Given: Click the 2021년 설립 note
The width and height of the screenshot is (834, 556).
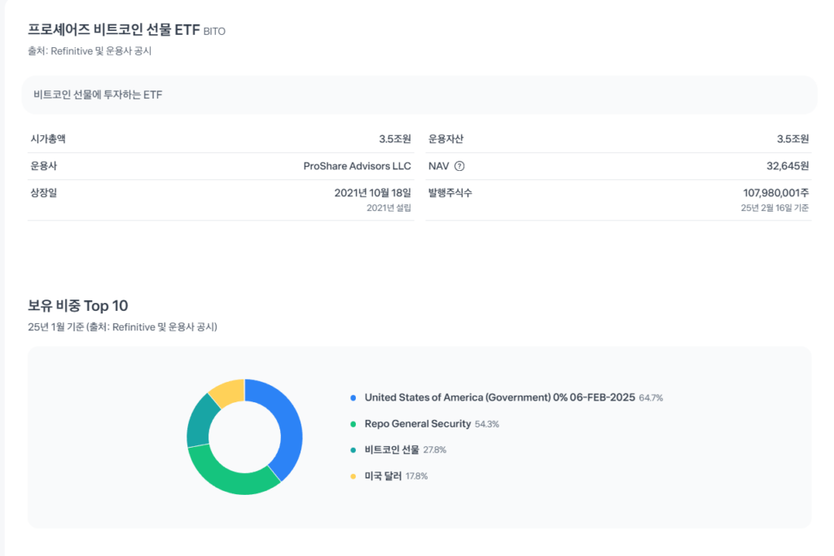Looking at the screenshot, I should [388, 208].
